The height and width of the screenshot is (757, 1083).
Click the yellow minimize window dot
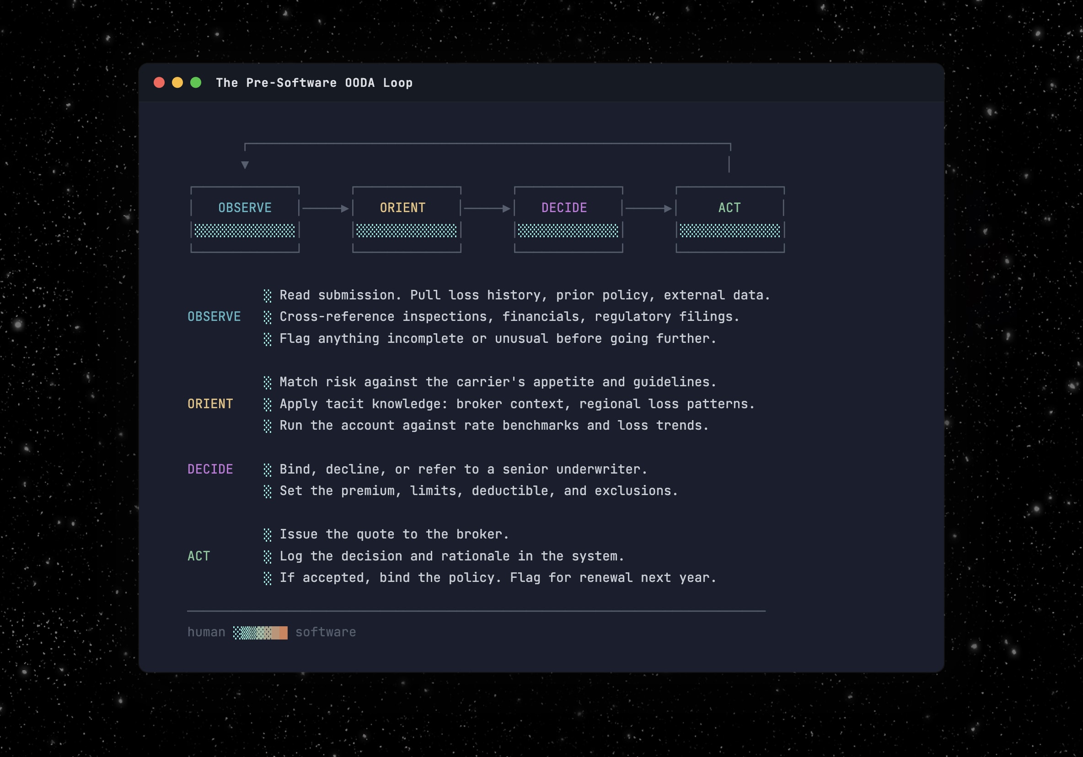[177, 82]
